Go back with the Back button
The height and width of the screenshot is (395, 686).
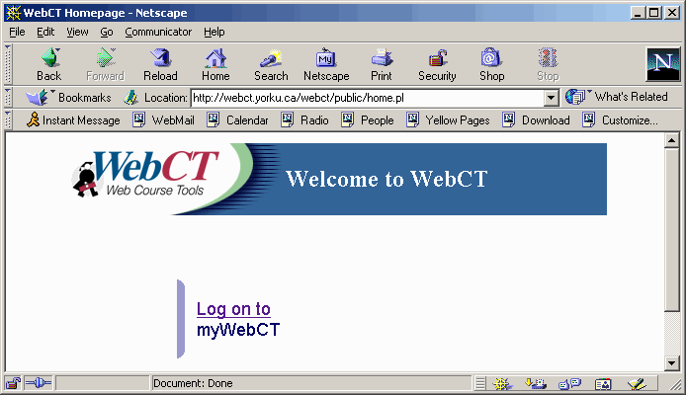click(x=49, y=64)
